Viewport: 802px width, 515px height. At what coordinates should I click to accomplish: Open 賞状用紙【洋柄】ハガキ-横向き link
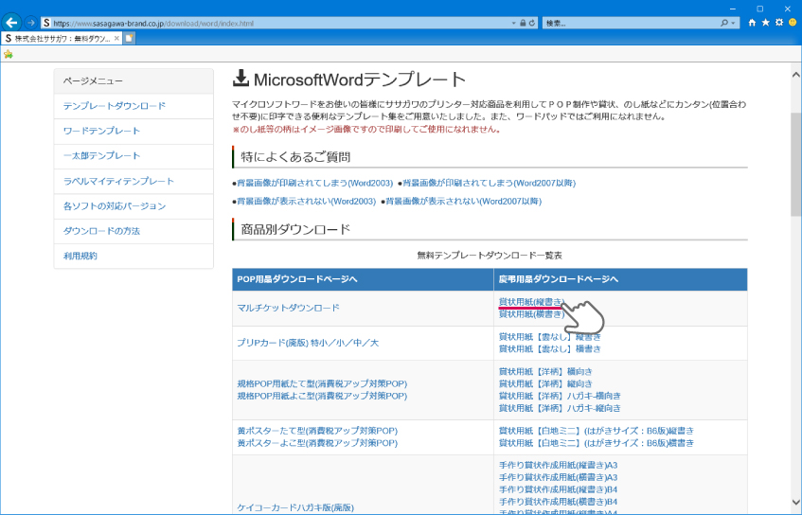click(560, 396)
